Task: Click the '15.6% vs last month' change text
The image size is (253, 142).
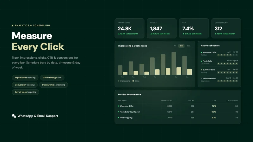Action: click(226, 34)
